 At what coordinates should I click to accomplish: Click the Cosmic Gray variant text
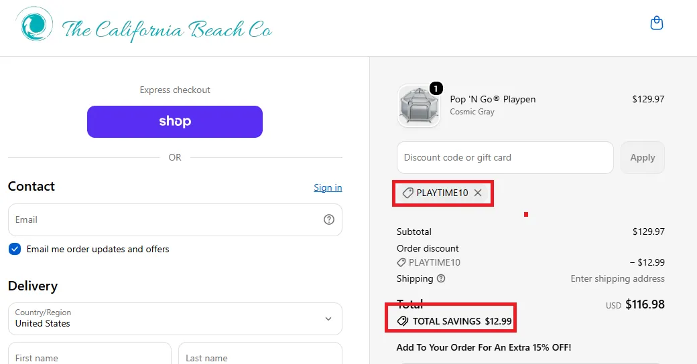(x=472, y=112)
